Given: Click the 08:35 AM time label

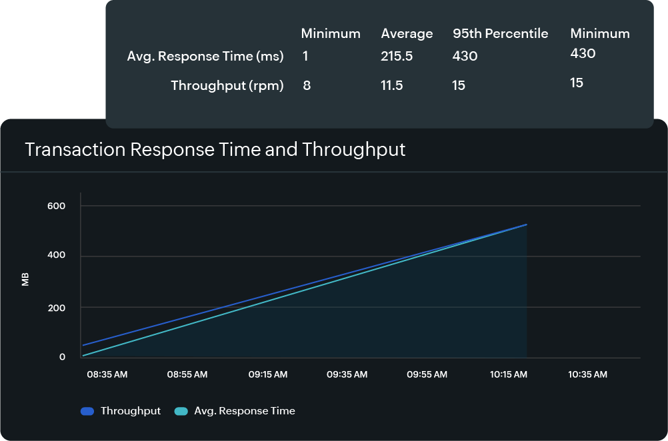Looking at the screenshot, I should [x=107, y=374].
